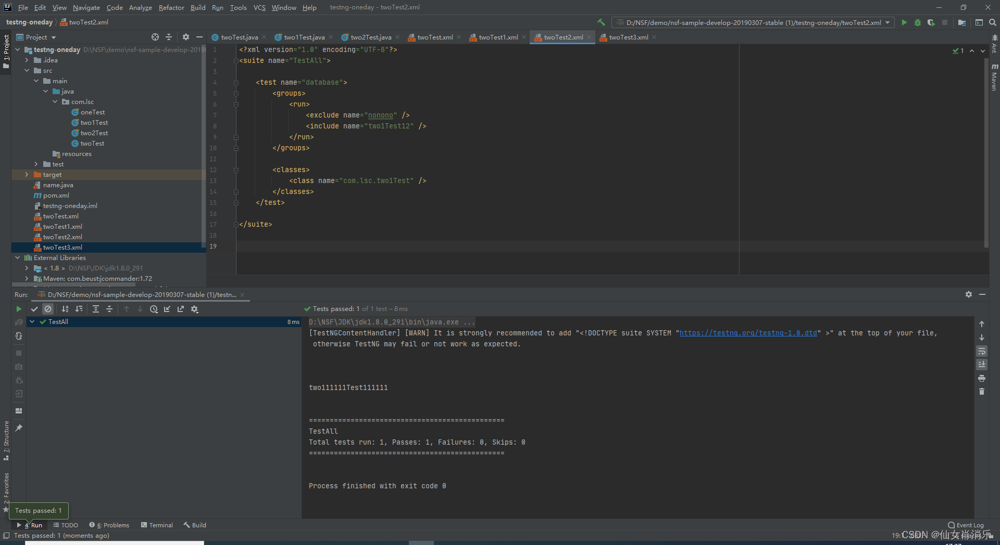
Task: Close the twoTest2.xml editor tab
Action: [589, 37]
